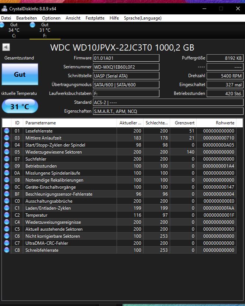This screenshot has width=245, height=306.
Task: Open the Sprache(Language) menu
Action: [142, 18]
